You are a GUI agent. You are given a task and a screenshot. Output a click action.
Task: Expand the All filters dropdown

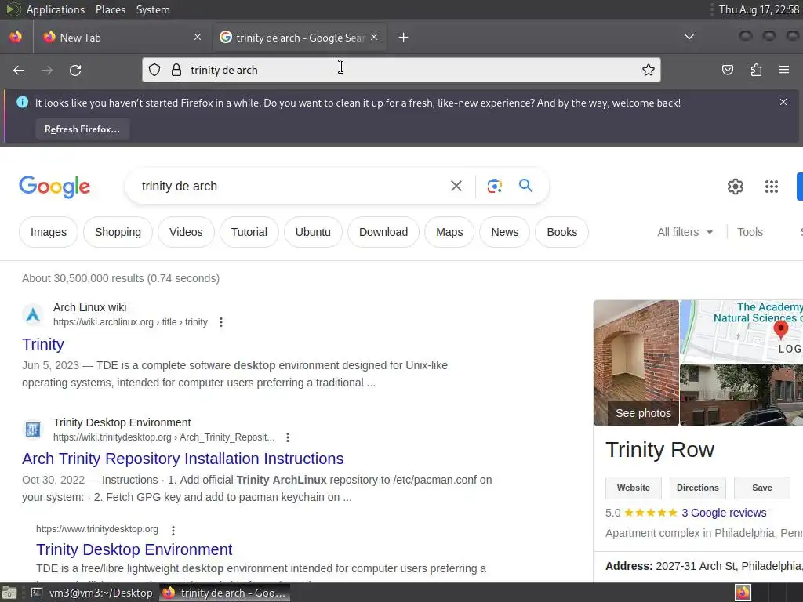coord(685,232)
